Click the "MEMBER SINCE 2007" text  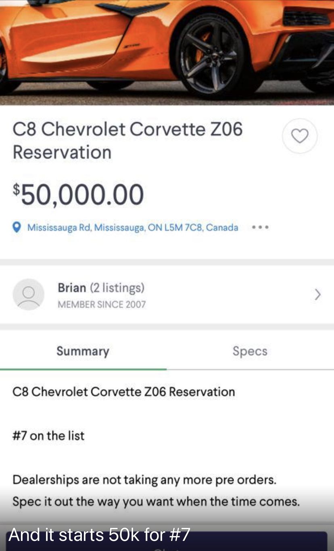pyautogui.click(x=102, y=305)
